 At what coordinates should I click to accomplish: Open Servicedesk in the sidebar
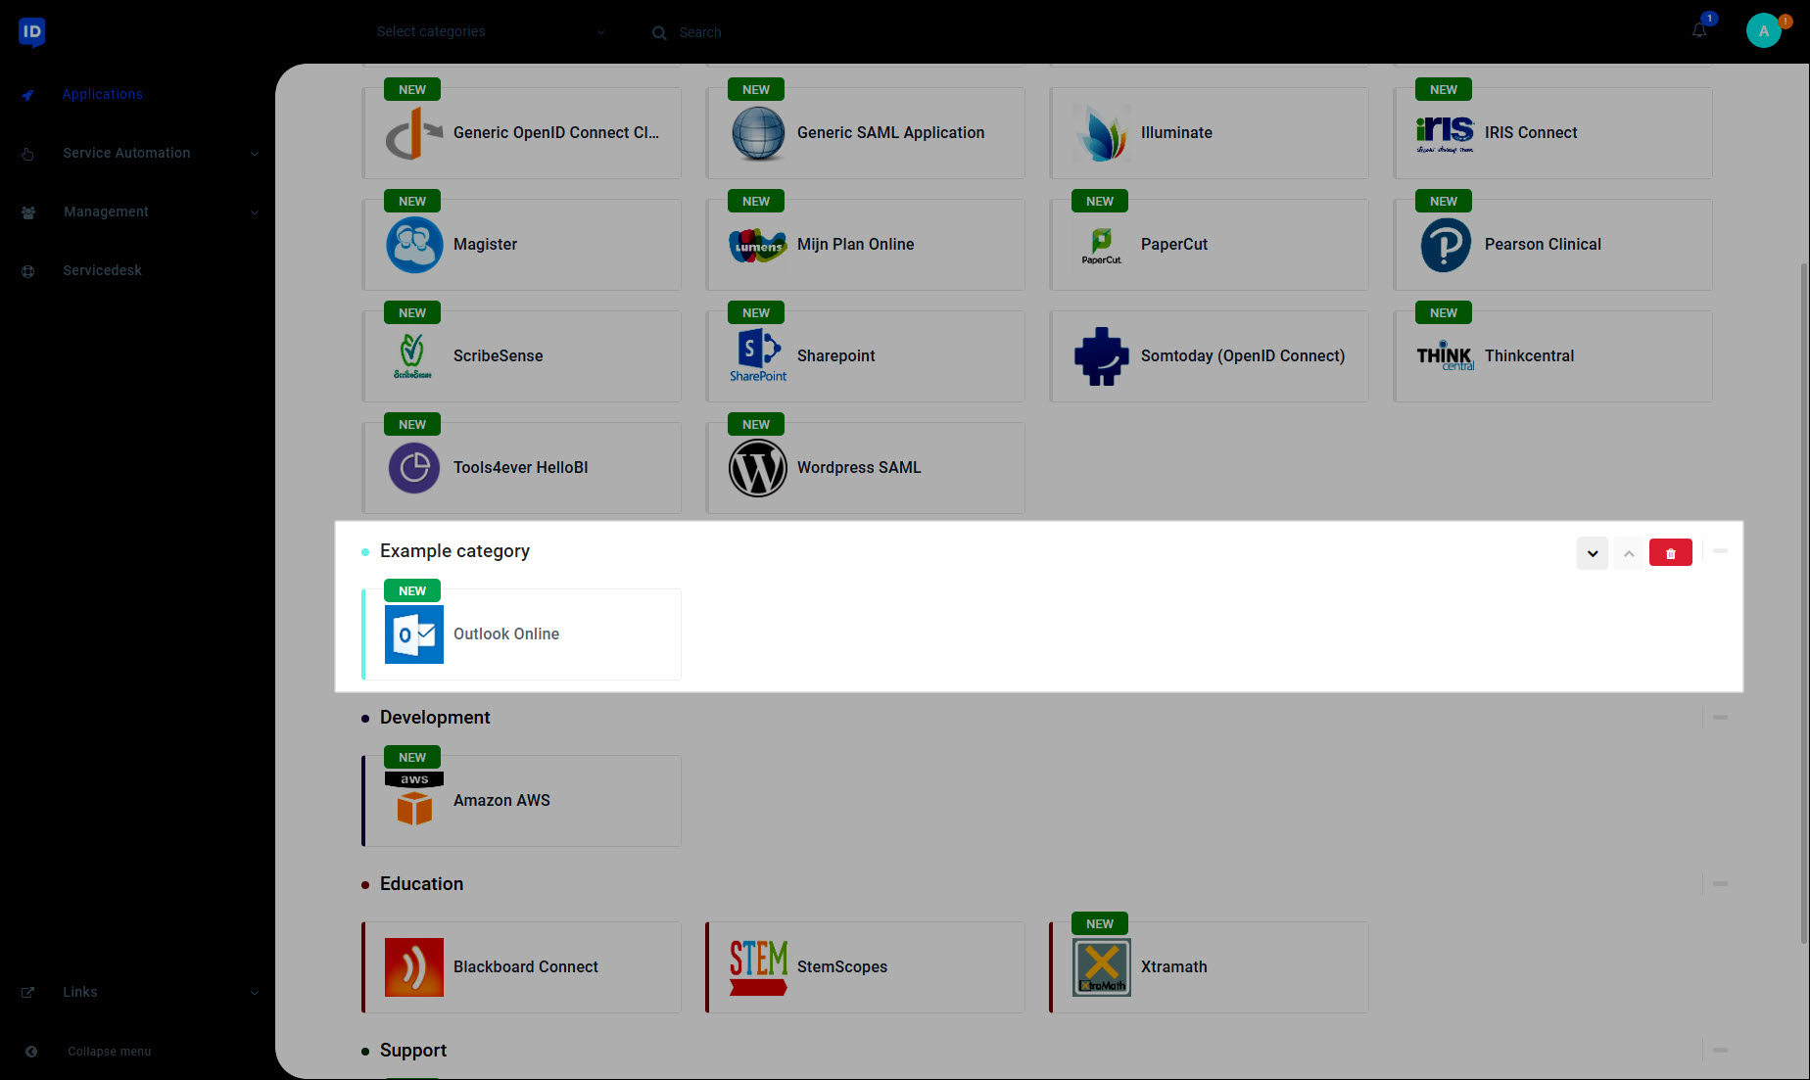point(103,271)
